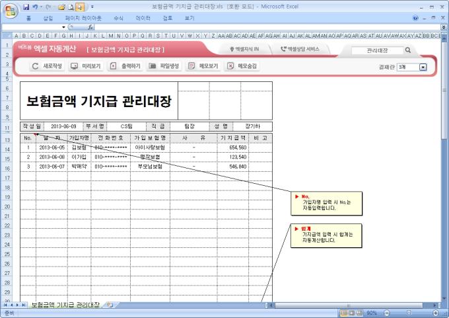Open the 검토 ribbon tab
Image resolution: width=449 pixels, height=318 pixels.
point(168,18)
